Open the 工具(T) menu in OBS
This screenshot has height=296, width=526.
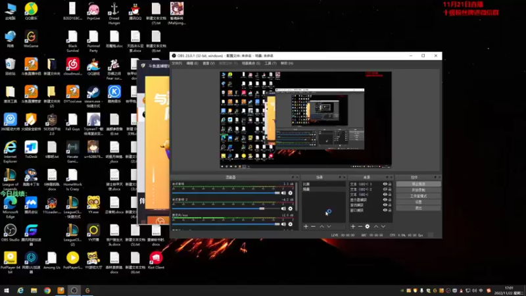[270, 63]
